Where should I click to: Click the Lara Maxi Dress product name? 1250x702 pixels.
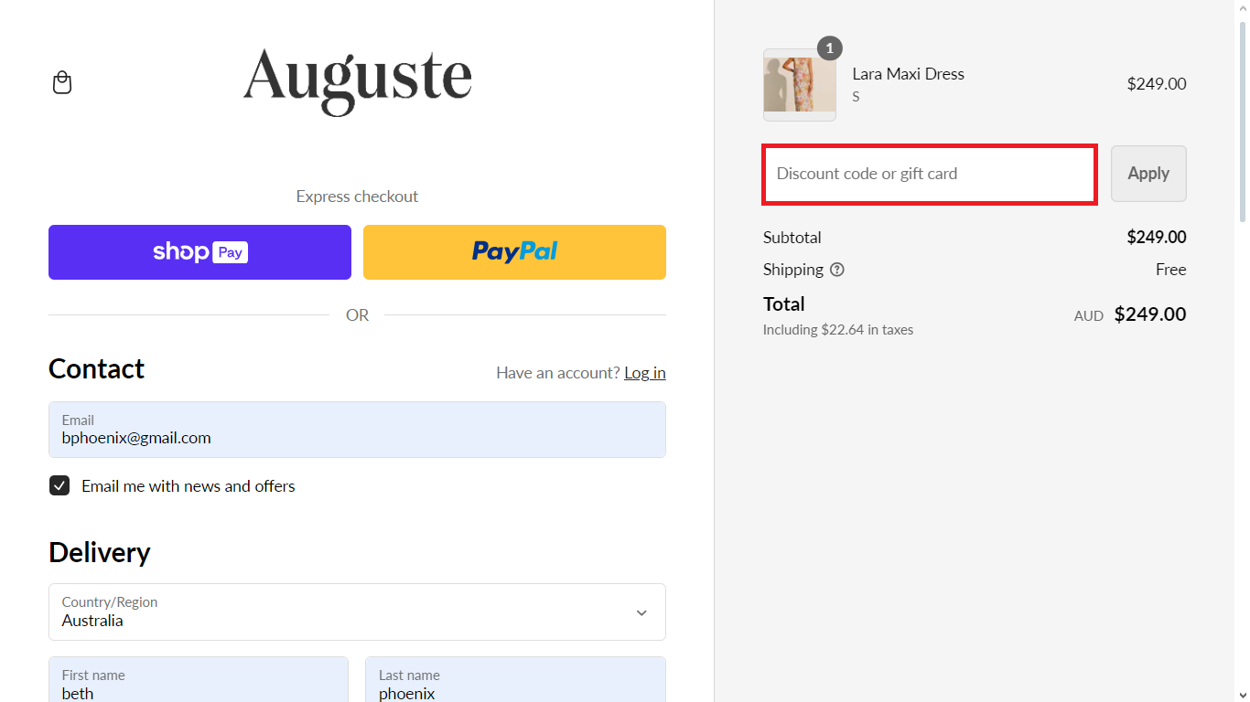point(908,73)
